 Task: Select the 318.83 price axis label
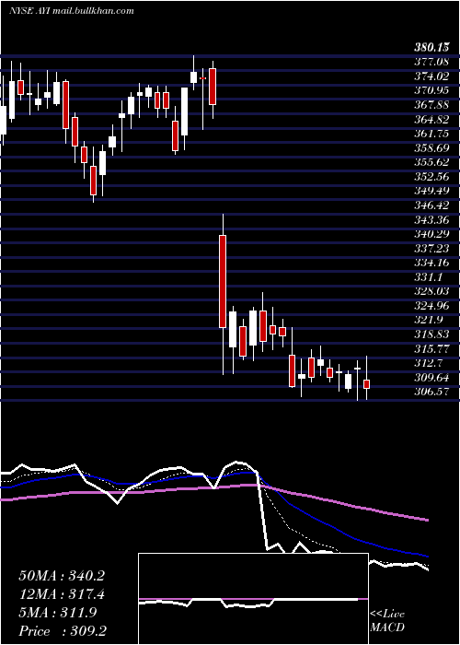(x=431, y=335)
